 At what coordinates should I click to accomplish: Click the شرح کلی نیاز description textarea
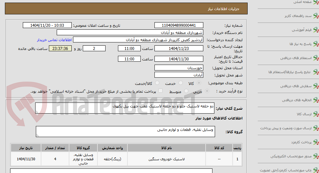pos(125,108)
